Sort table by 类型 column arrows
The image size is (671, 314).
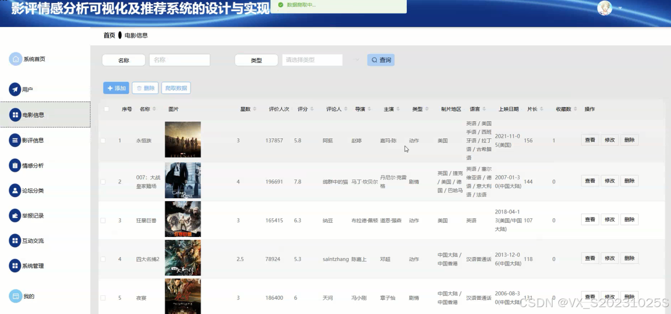point(427,109)
